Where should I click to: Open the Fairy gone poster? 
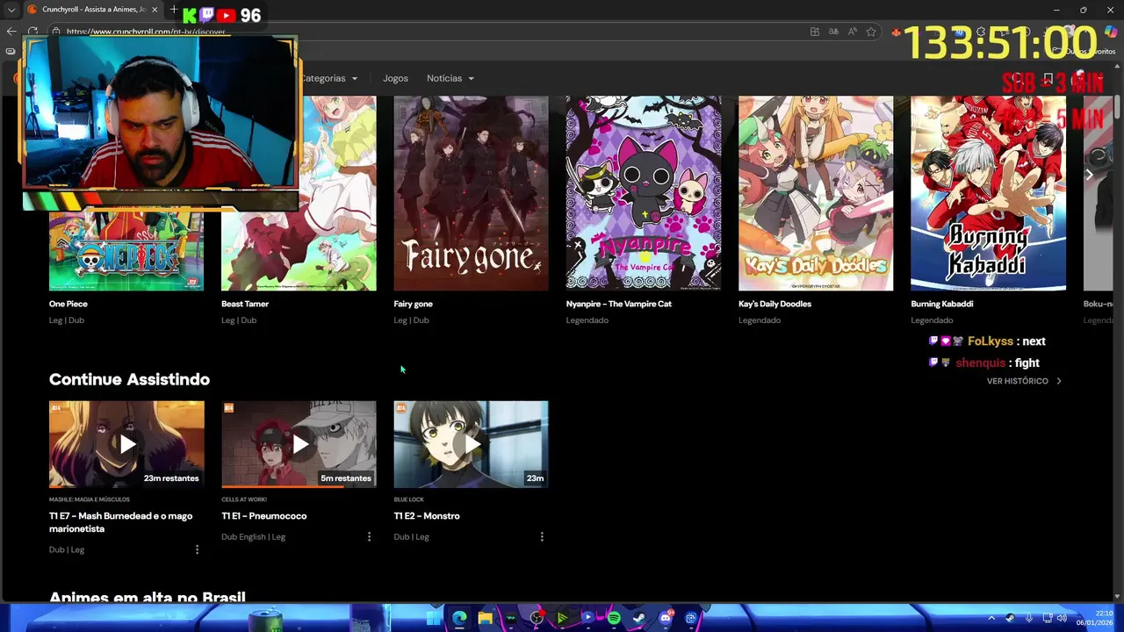(x=471, y=193)
